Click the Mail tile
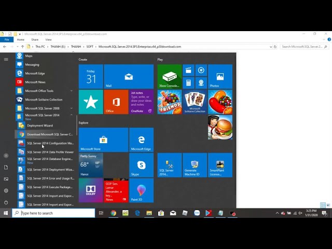This screenshot has width=332, height=249. pyautogui.click(x=129, y=76)
